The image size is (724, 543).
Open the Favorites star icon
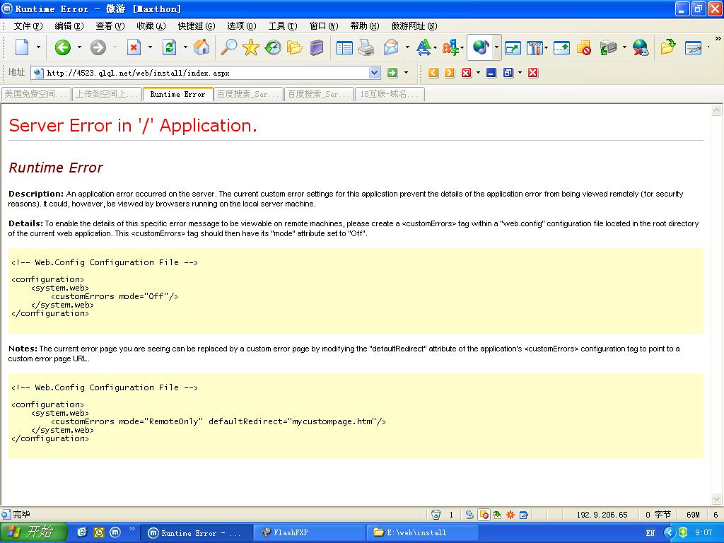(x=250, y=47)
